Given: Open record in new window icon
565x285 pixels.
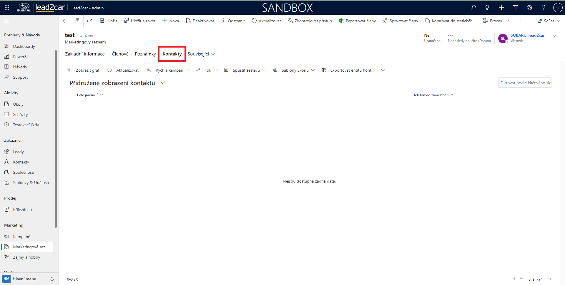Looking at the screenshot, I should pyautogui.click(x=90, y=21).
